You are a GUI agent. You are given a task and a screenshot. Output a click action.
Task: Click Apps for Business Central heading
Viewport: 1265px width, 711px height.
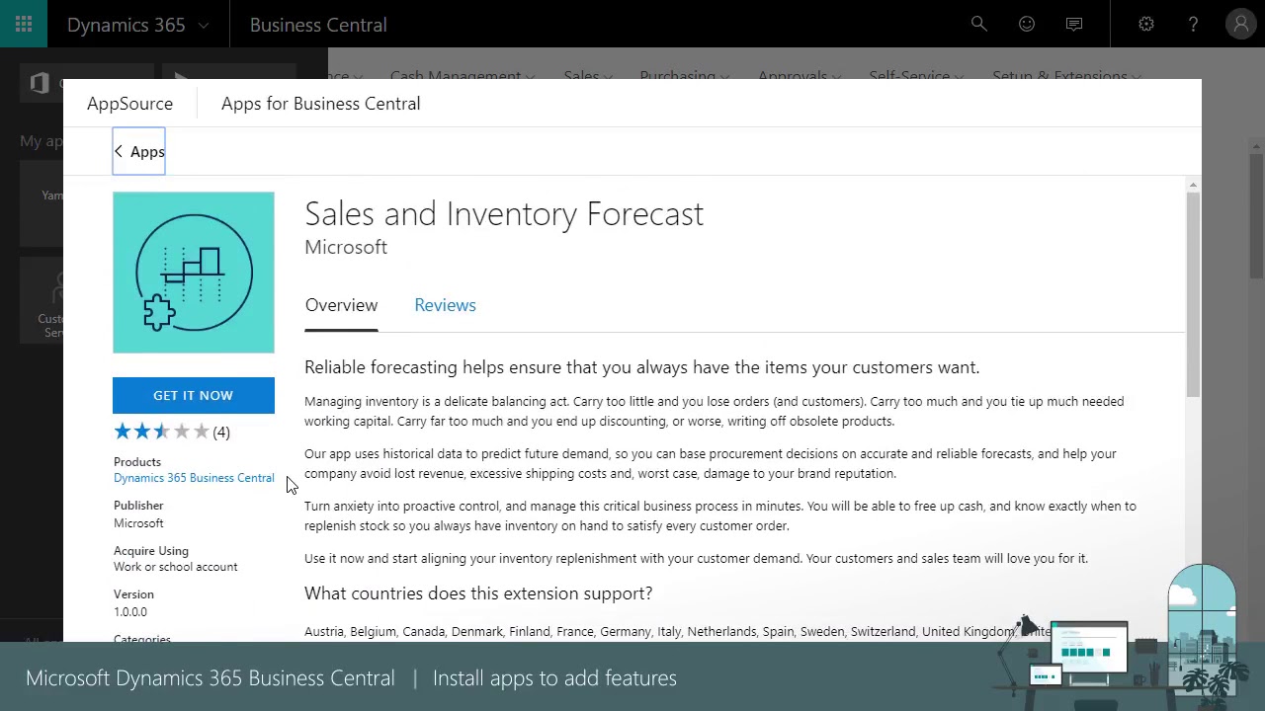[x=320, y=104]
